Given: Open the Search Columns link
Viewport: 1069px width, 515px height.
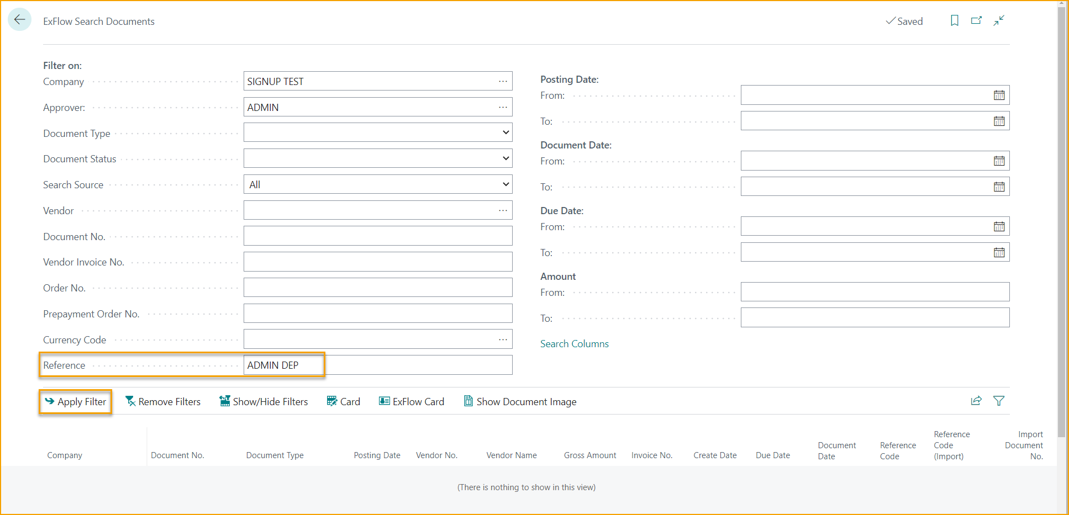Looking at the screenshot, I should pyautogui.click(x=574, y=343).
